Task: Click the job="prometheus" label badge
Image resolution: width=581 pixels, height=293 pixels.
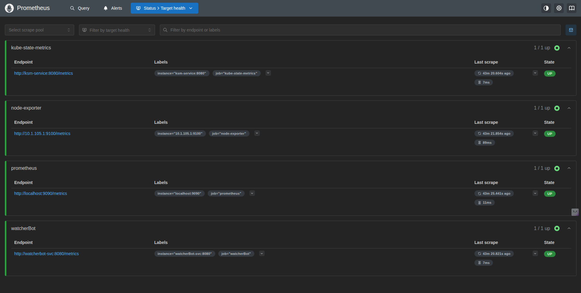Action: coord(226,193)
